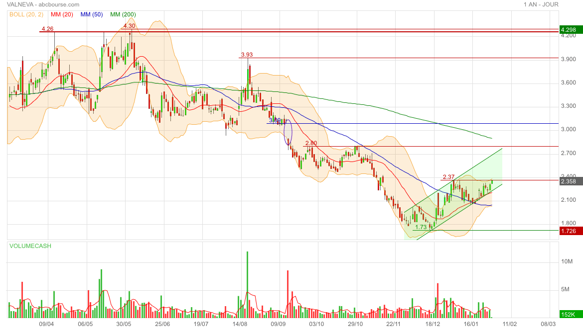Click the red 1.726 price tag
Screen dimensions: 583x329
[x=571, y=231]
